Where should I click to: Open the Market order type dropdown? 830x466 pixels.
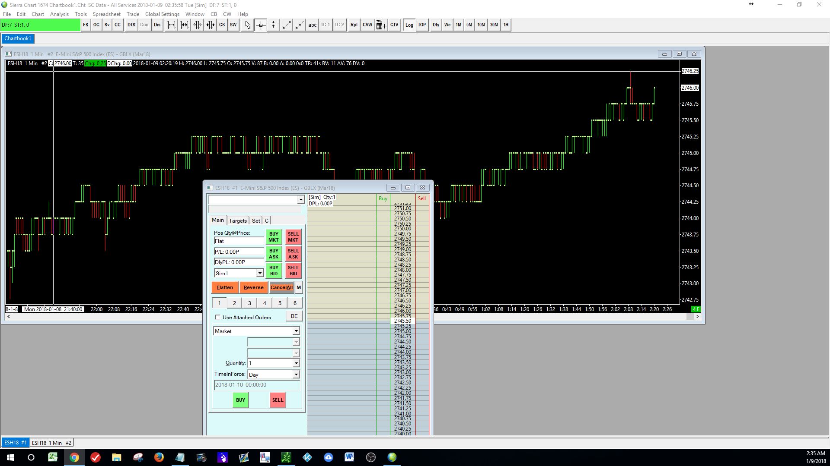tap(296, 331)
